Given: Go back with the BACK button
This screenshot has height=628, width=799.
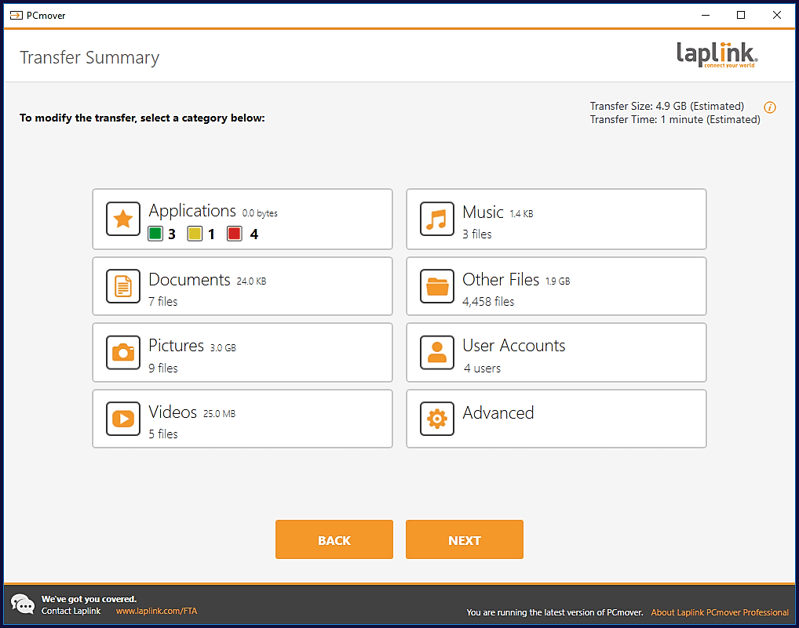Looking at the screenshot, I should [x=334, y=539].
